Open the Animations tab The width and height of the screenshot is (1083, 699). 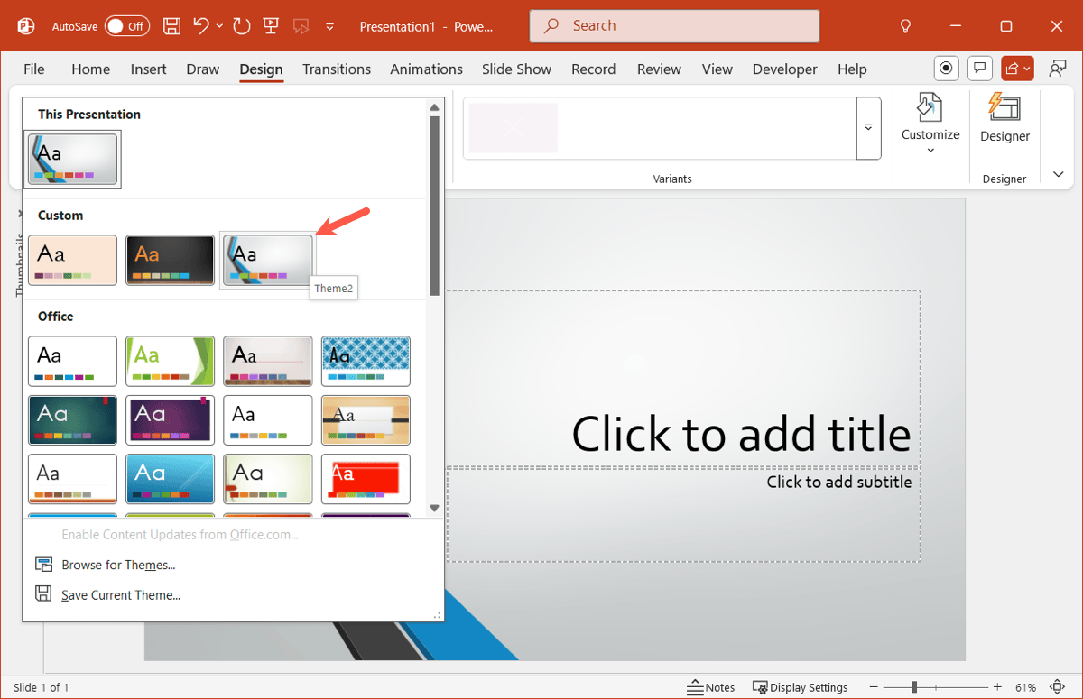pos(426,69)
